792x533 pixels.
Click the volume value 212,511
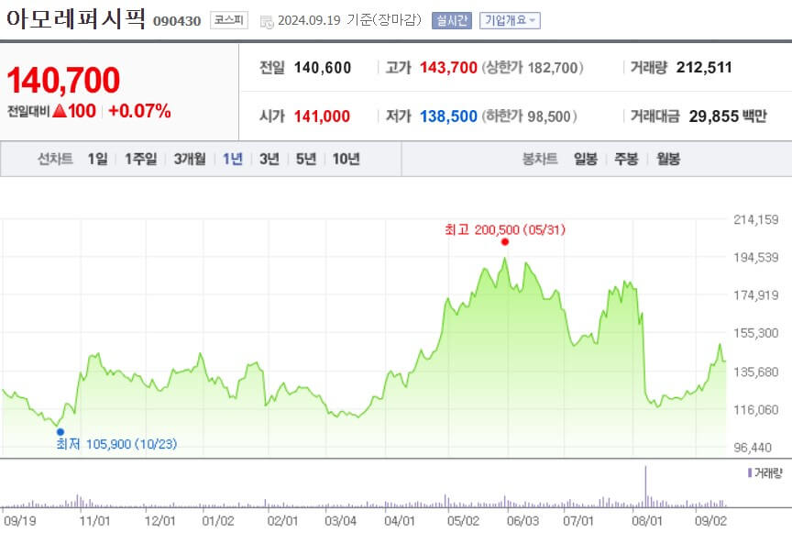(x=704, y=67)
